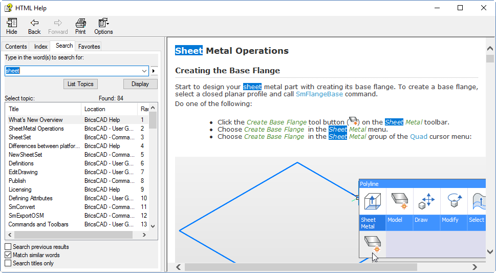
Task: Click content pane scroll up arrow
Action: click(490, 49)
